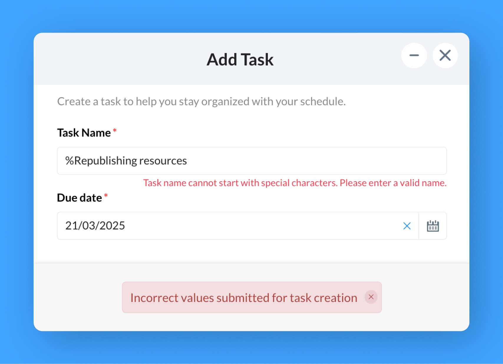Click the Task Name field label
Viewport: 503px width, 364px height.
pyautogui.click(x=83, y=133)
